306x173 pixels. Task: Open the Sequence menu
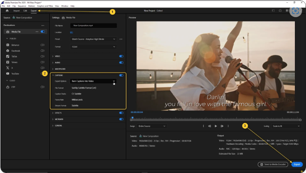click(22, 6)
